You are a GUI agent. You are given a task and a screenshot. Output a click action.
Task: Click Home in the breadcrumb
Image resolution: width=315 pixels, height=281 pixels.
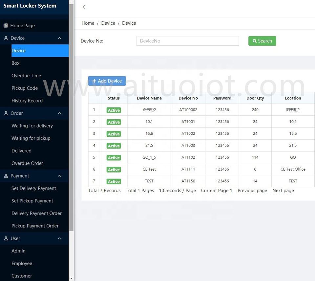pyautogui.click(x=88, y=23)
